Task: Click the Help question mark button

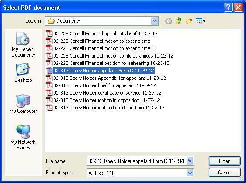Action: click(x=228, y=7)
